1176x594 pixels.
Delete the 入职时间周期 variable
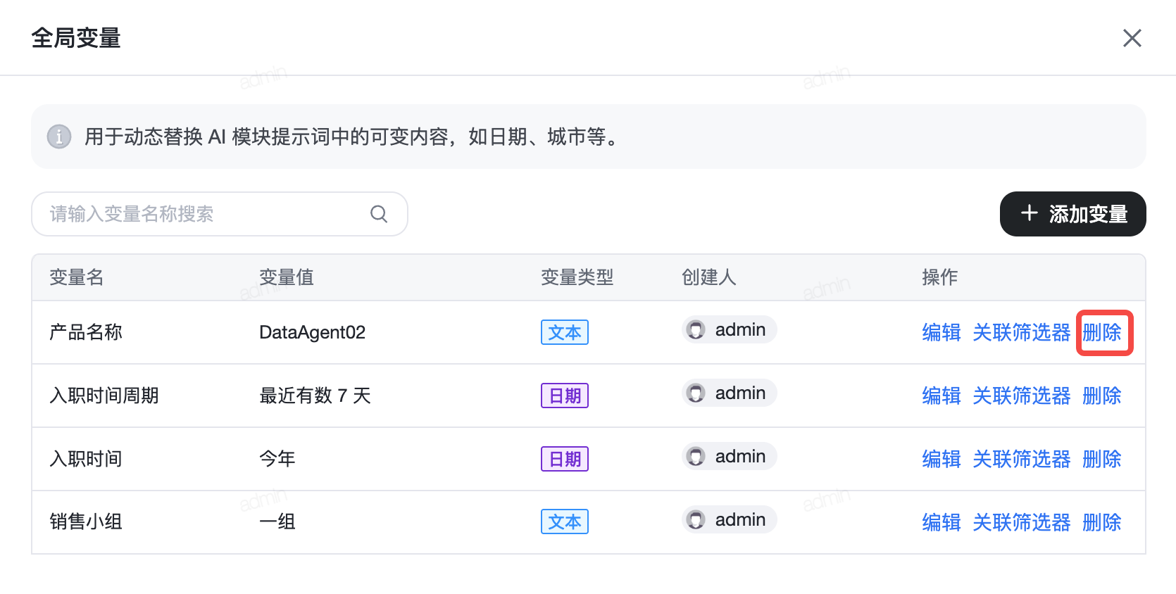[x=1102, y=396]
